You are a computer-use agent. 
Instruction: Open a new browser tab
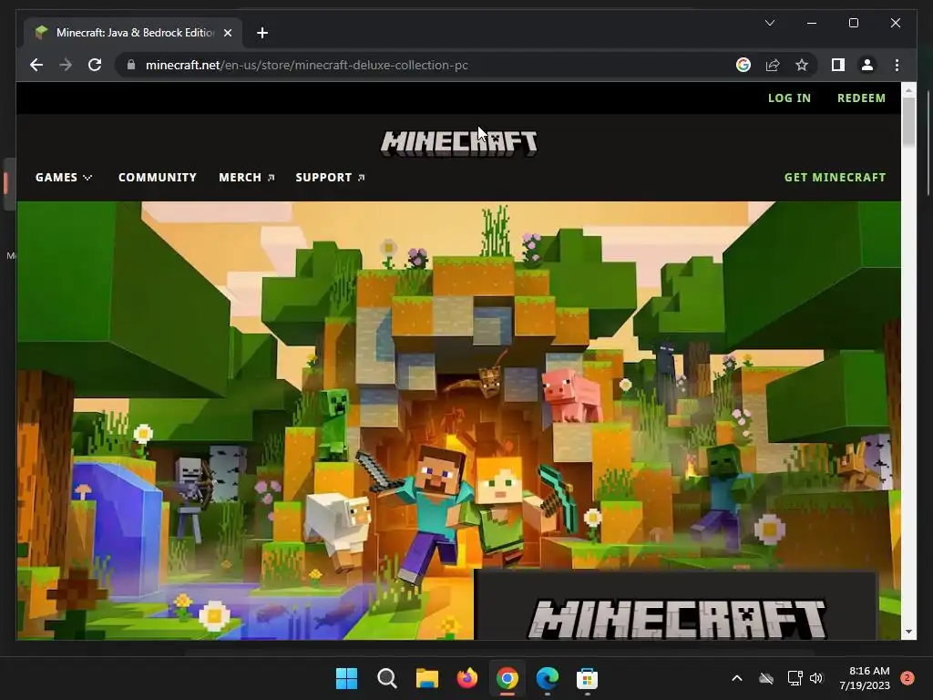point(262,33)
